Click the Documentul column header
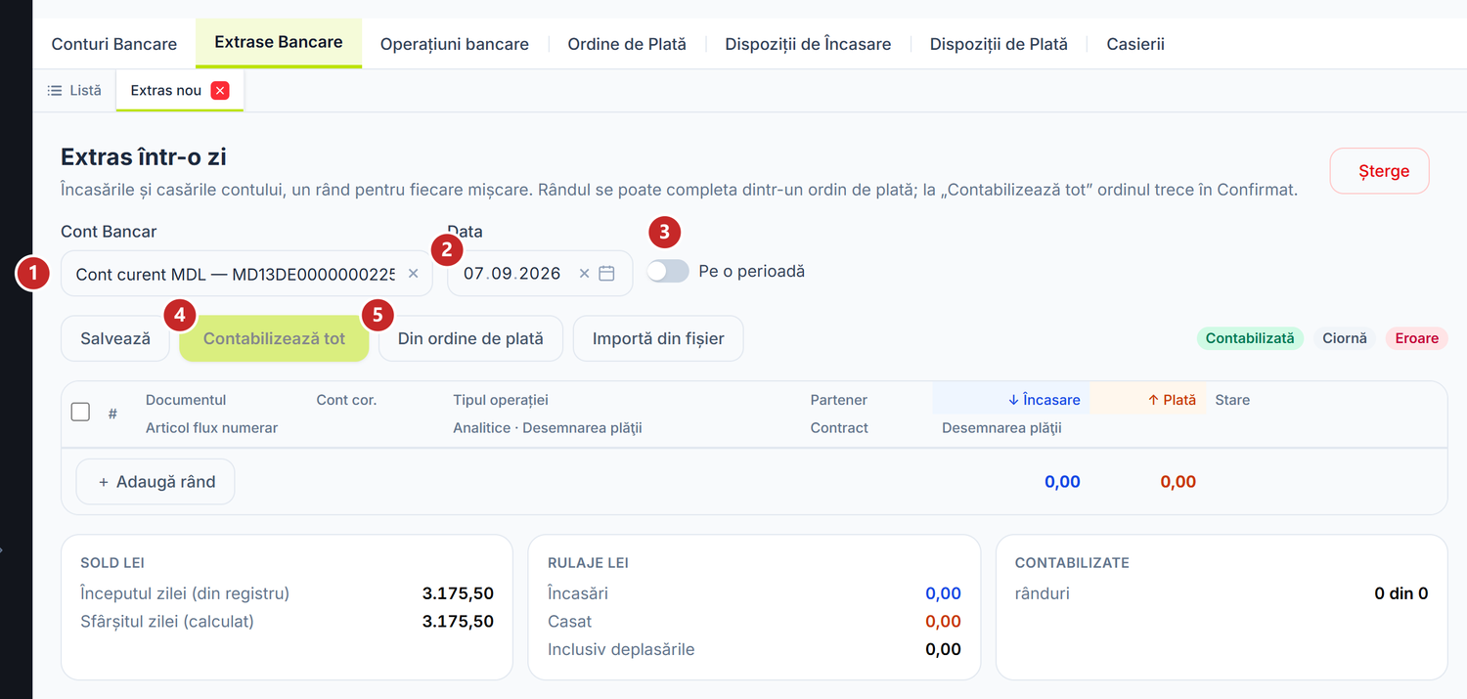 click(186, 400)
